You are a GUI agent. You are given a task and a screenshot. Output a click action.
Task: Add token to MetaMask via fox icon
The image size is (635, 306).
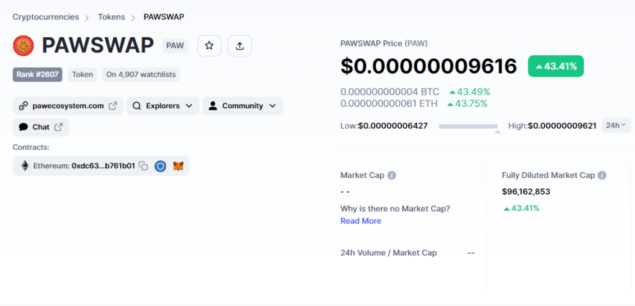pos(178,166)
